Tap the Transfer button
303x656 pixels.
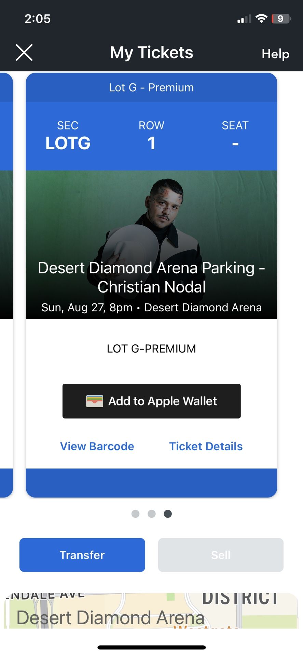[x=82, y=555]
